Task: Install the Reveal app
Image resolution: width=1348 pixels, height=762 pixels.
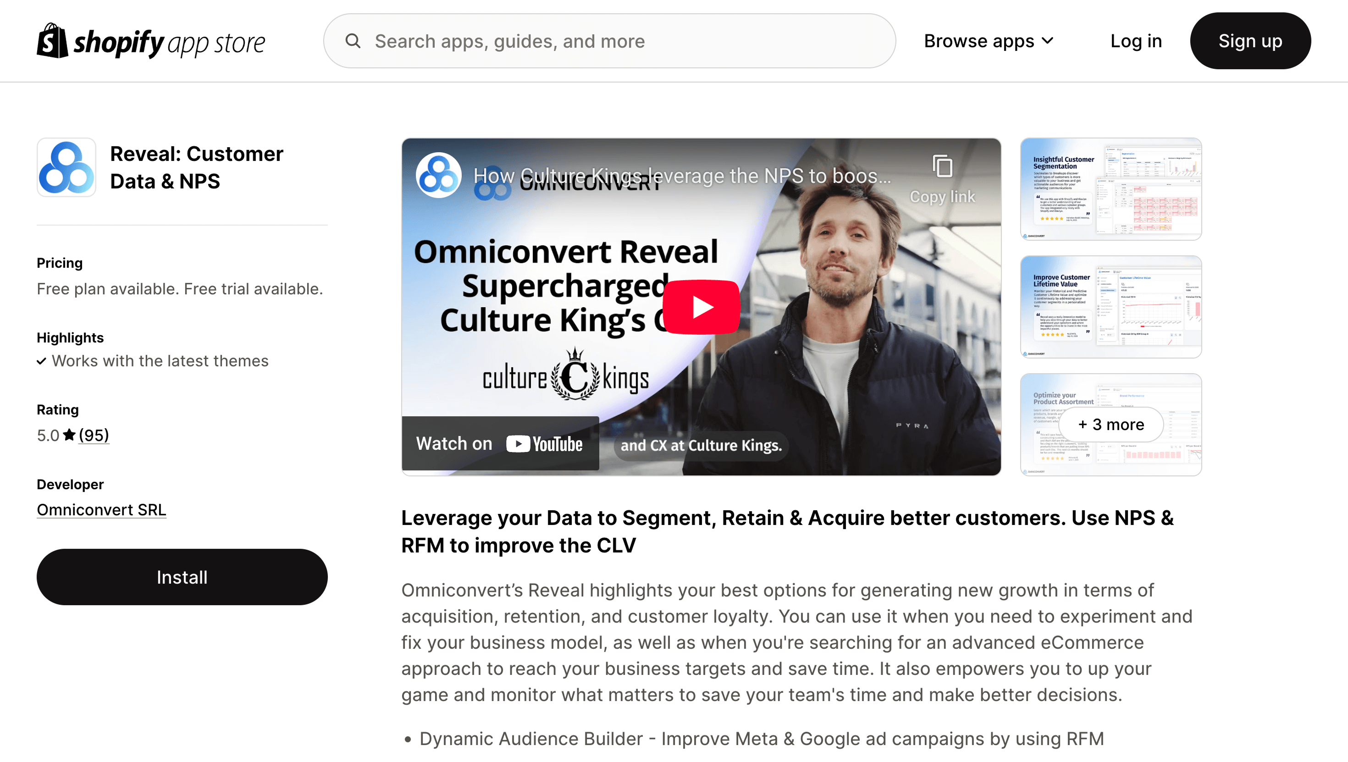Action: [182, 577]
